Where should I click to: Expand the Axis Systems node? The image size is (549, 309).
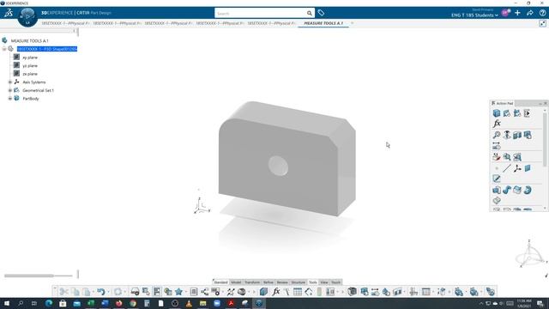pos(10,82)
